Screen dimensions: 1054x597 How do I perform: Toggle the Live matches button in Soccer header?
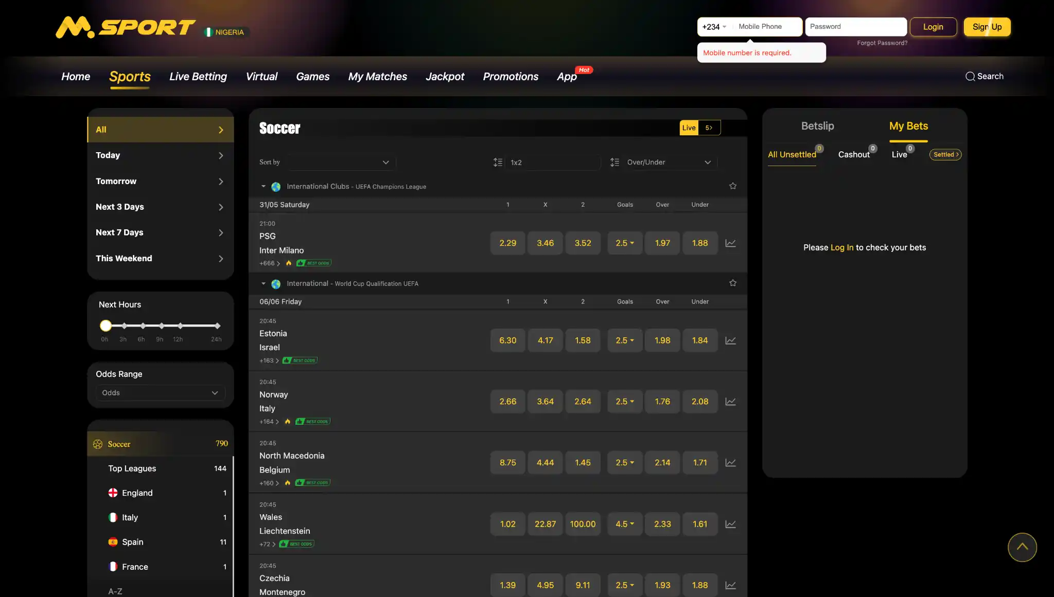(700, 128)
